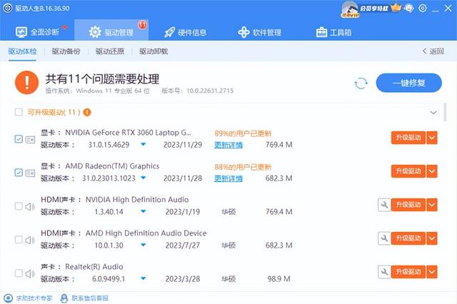The image size is (457, 304).
Task: Open version dropdown for 31.0.23013.1023
Action: tap(143, 178)
